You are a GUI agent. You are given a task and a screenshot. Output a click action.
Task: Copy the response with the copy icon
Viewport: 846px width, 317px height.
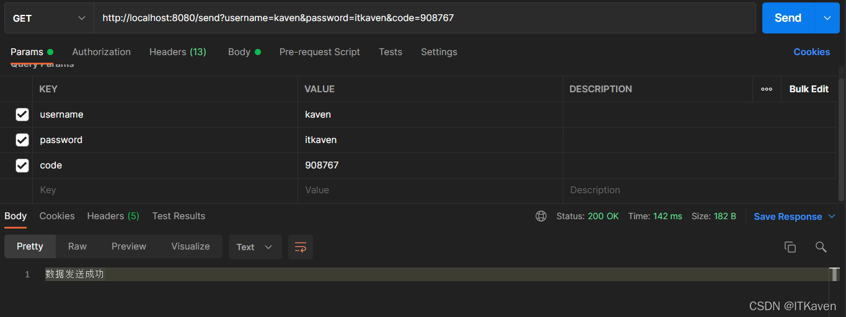[x=790, y=247]
